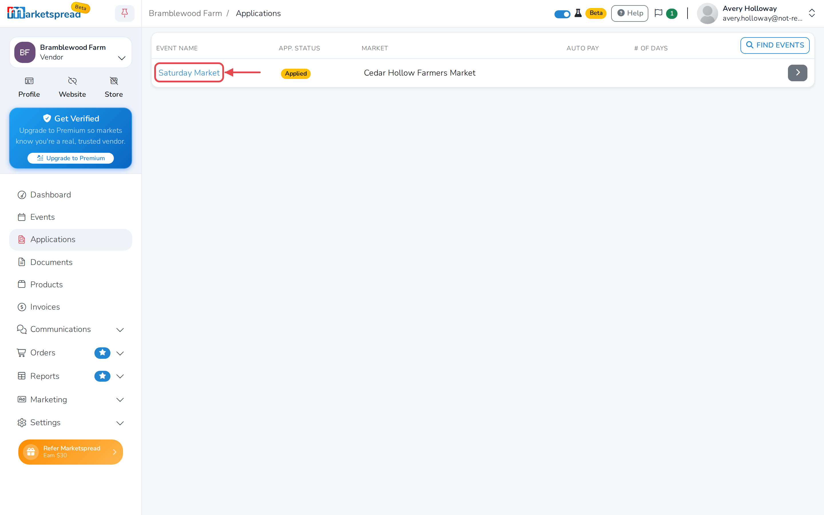Expand the Reports menu chevron
The width and height of the screenshot is (824, 515).
click(120, 376)
